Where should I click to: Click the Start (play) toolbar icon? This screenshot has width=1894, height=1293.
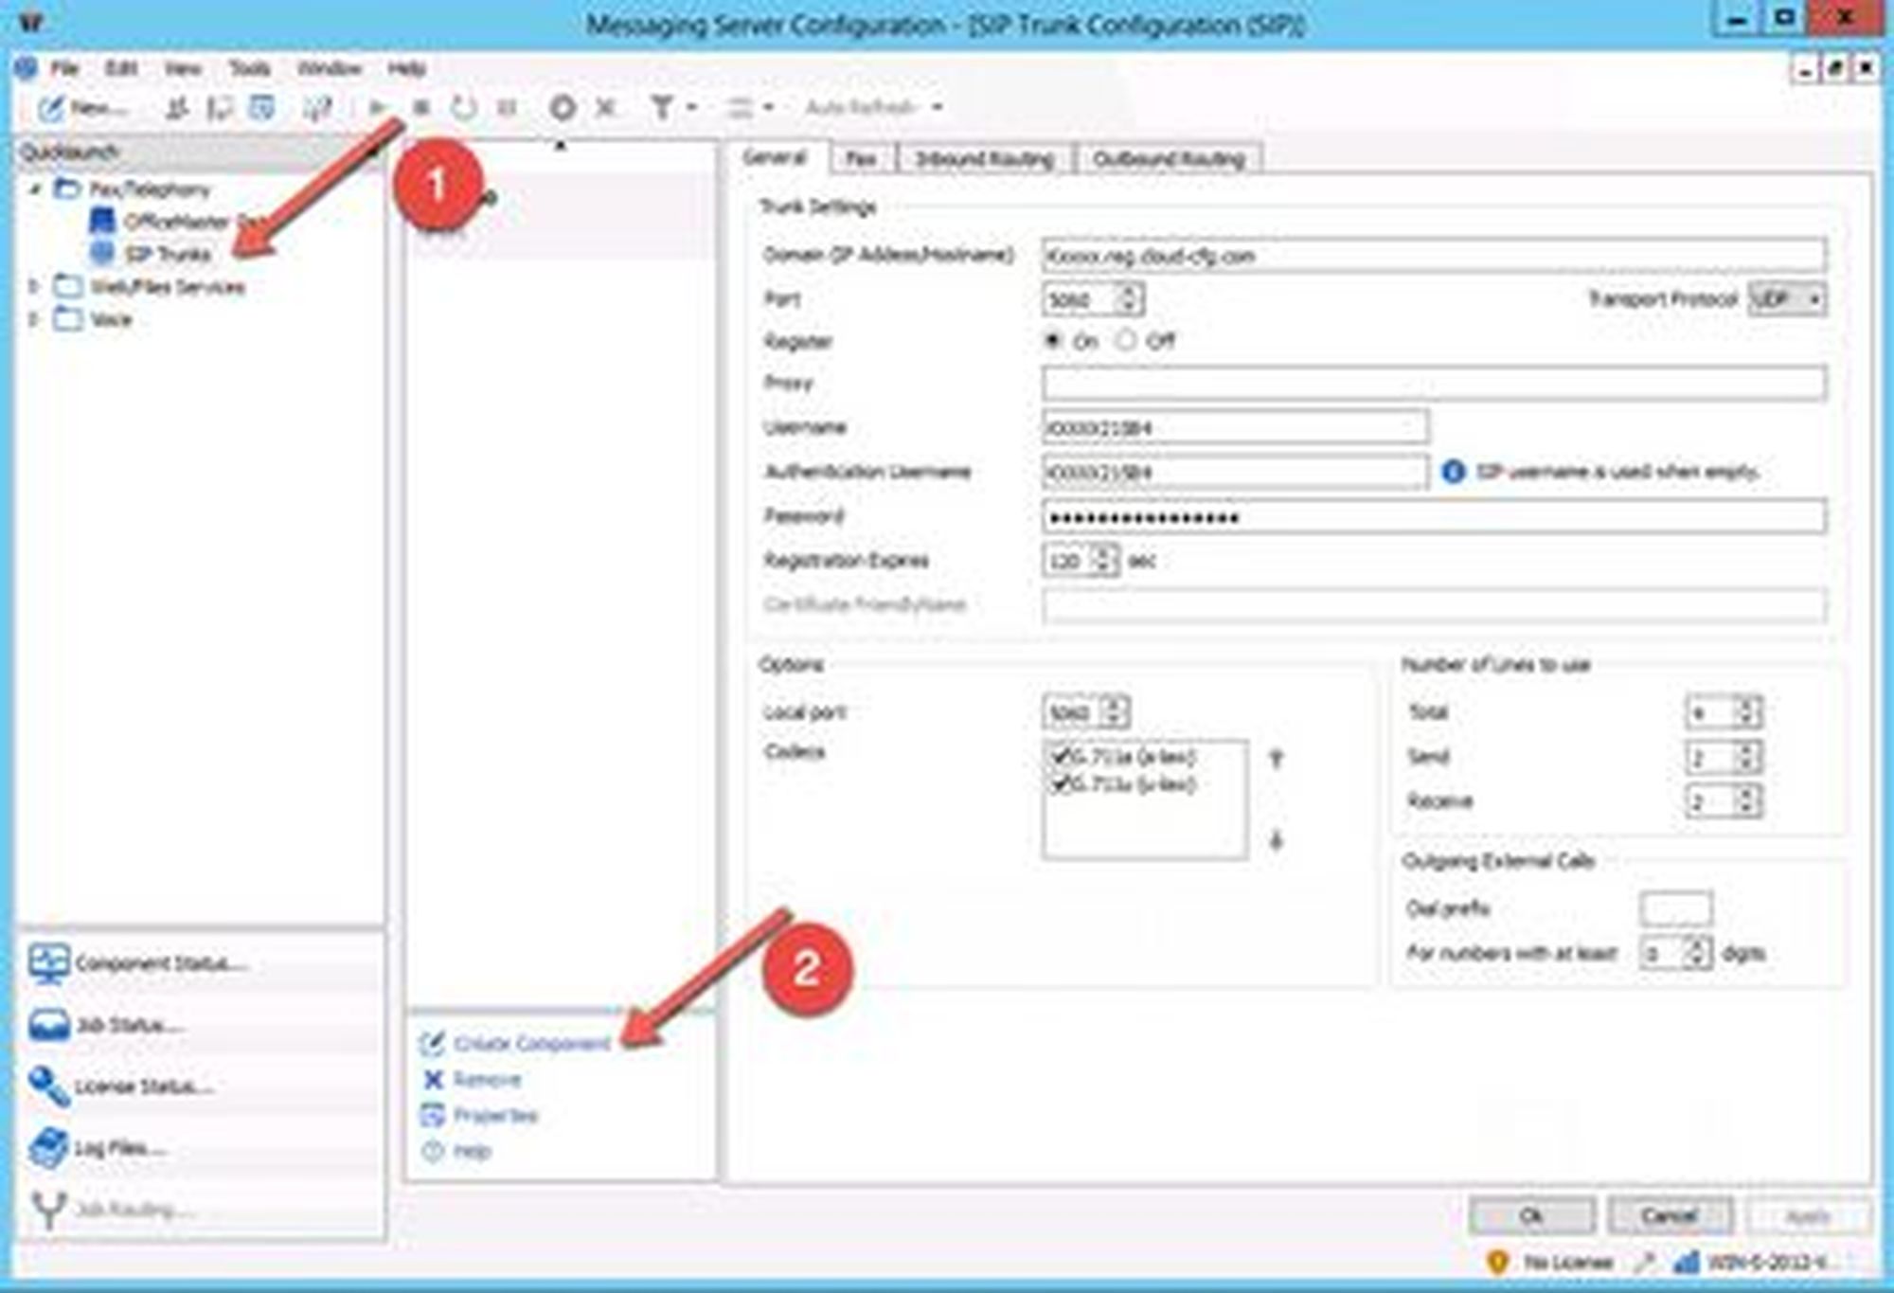pos(377,107)
